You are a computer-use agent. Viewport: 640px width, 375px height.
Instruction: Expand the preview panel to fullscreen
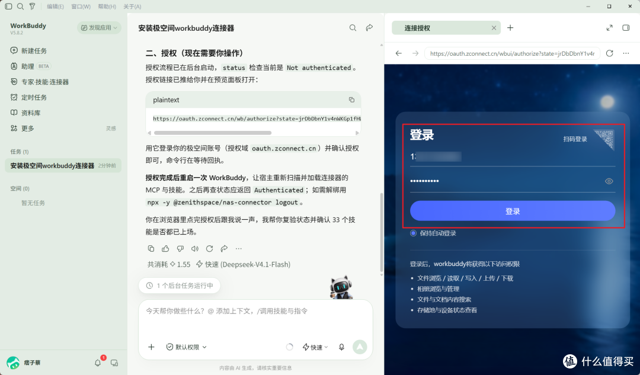(609, 28)
